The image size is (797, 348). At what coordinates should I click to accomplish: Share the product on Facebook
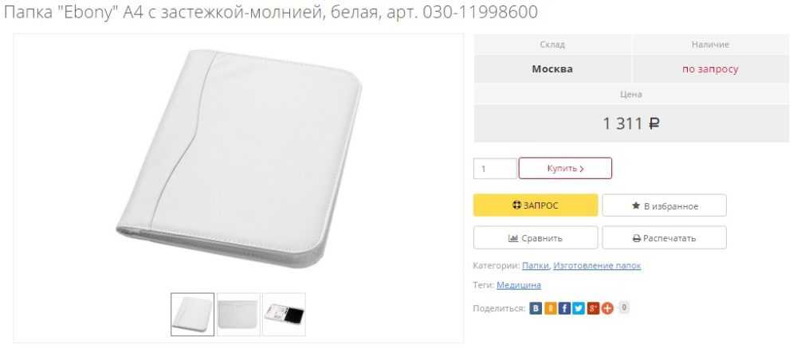[x=564, y=308]
